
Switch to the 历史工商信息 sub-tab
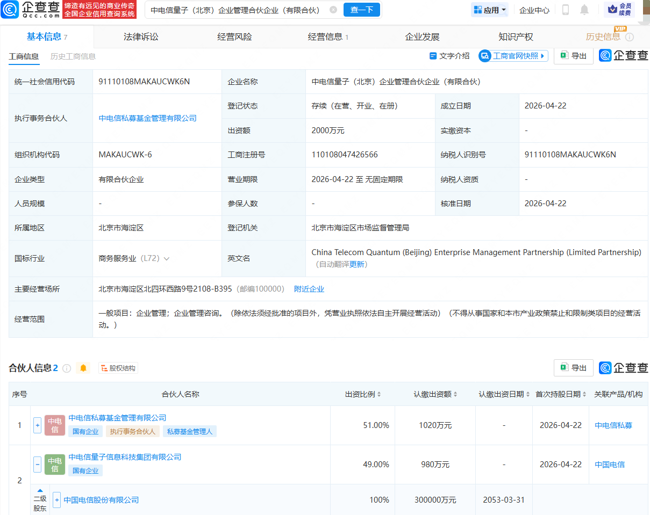(x=73, y=56)
